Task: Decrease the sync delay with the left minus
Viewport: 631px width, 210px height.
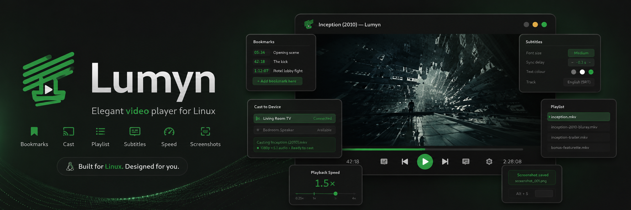Action: pos(572,62)
